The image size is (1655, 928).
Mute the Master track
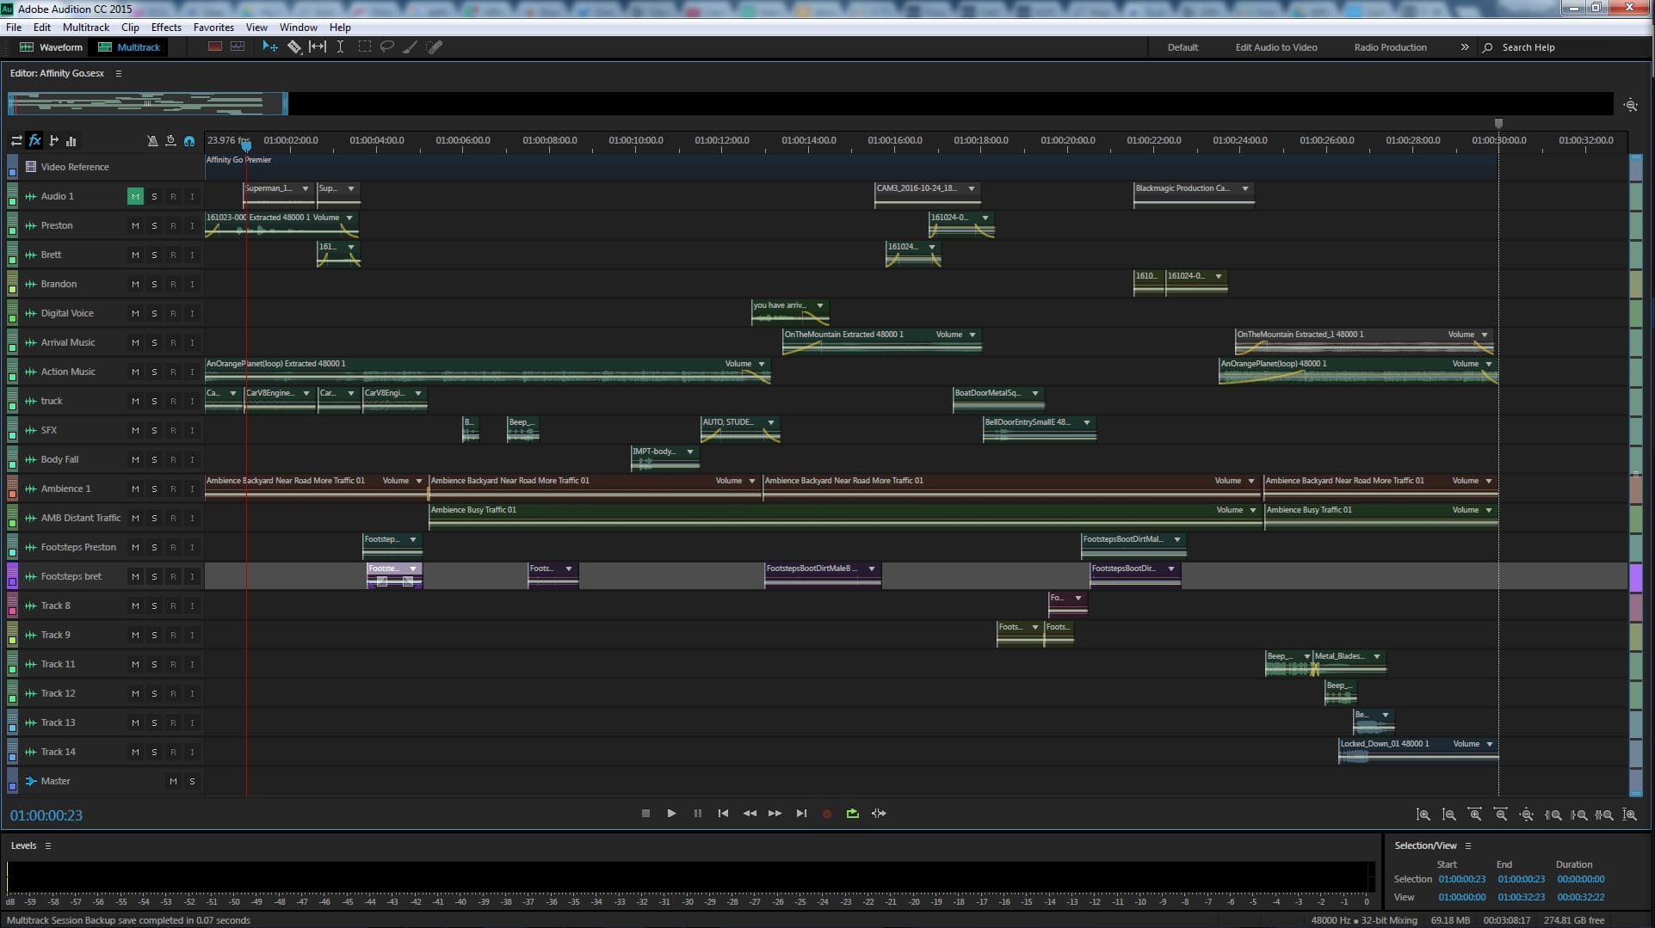pos(173,781)
